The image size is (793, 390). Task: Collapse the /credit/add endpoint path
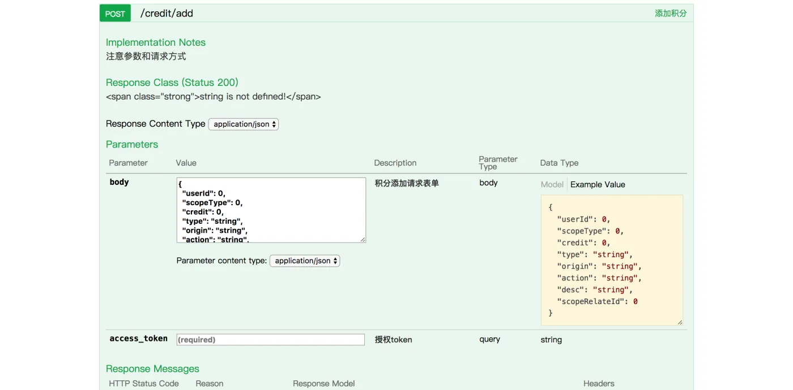167,14
